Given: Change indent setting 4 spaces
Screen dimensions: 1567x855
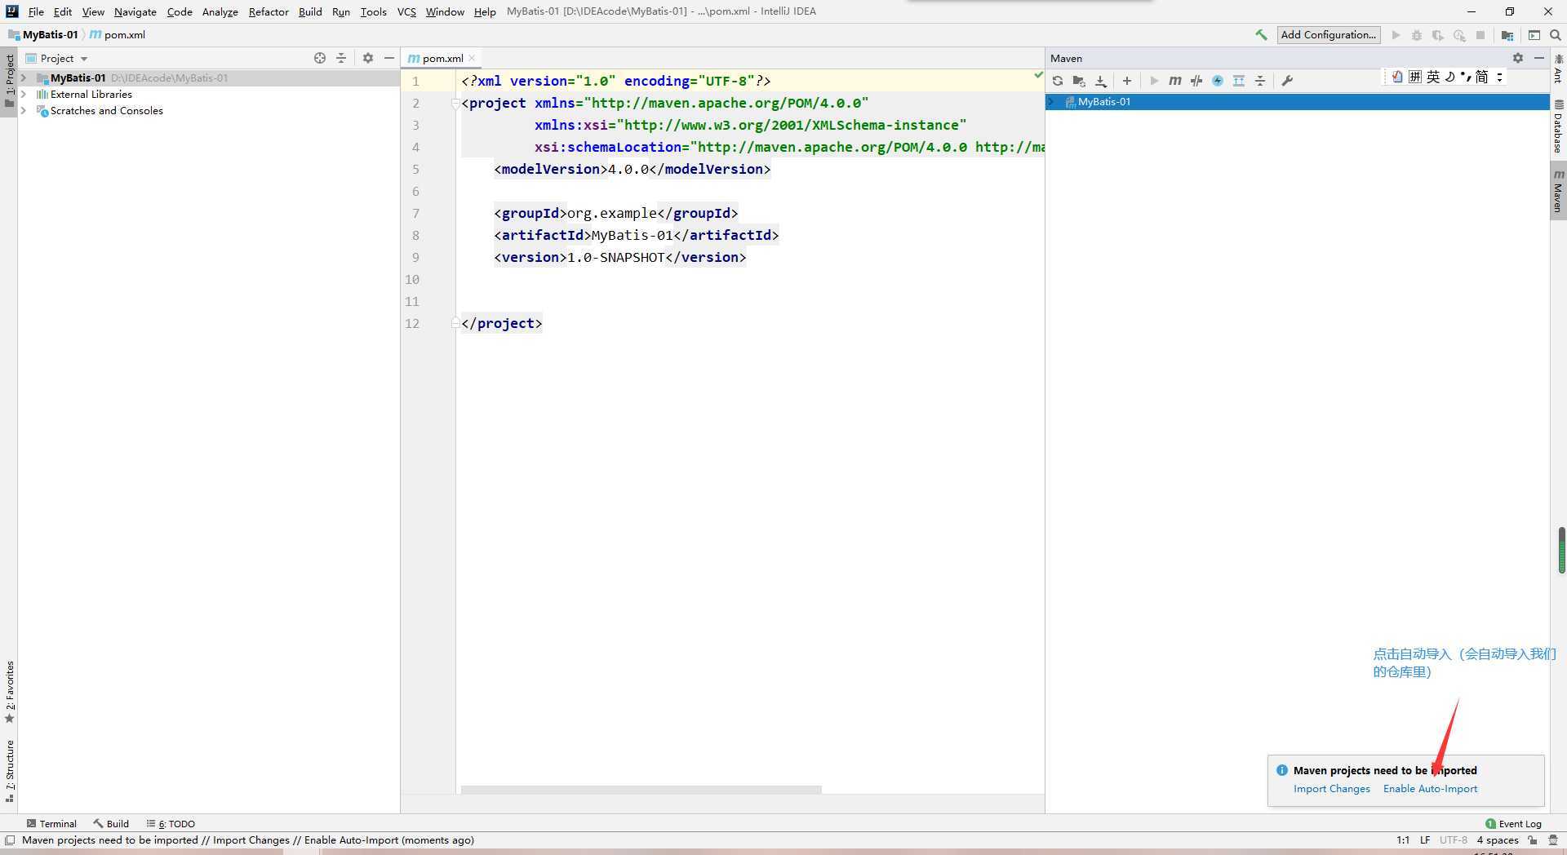Looking at the screenshot, I should tap(1498, 840).
